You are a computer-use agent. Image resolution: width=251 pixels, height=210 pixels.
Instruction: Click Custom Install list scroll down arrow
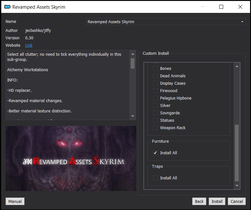[x=237, y=186]
